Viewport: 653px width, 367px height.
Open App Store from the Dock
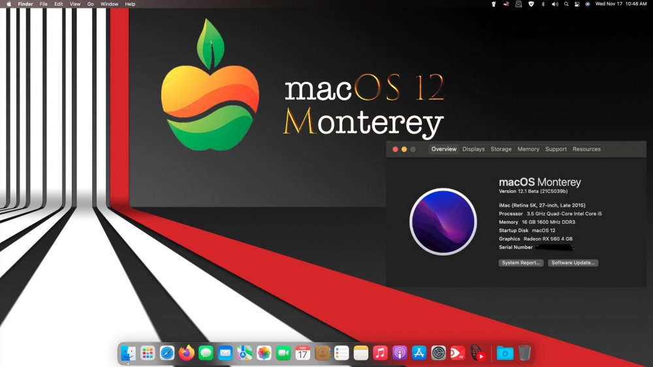click(x=419, y=353)
